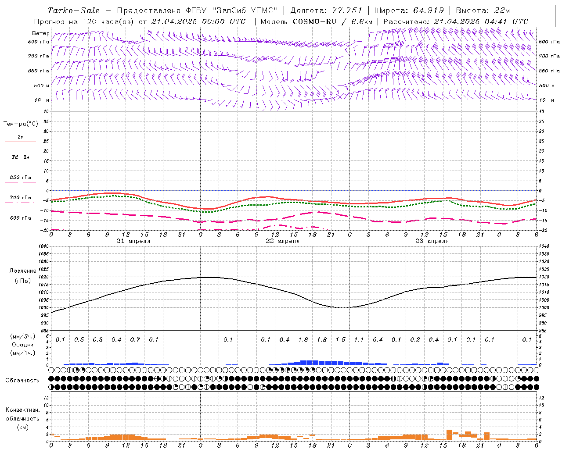Click the 500 м wind level label on left
This screenshot has width=562, height=449.
(x=42, y=86)
